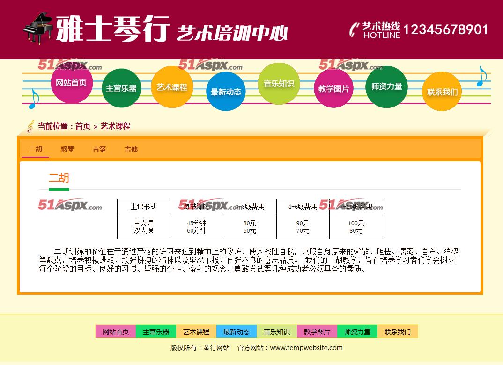The height and width of the screenshot is (365, 503).
Task: Click the 艺术培训中心 subtitle text
Action: pos(232,33)
